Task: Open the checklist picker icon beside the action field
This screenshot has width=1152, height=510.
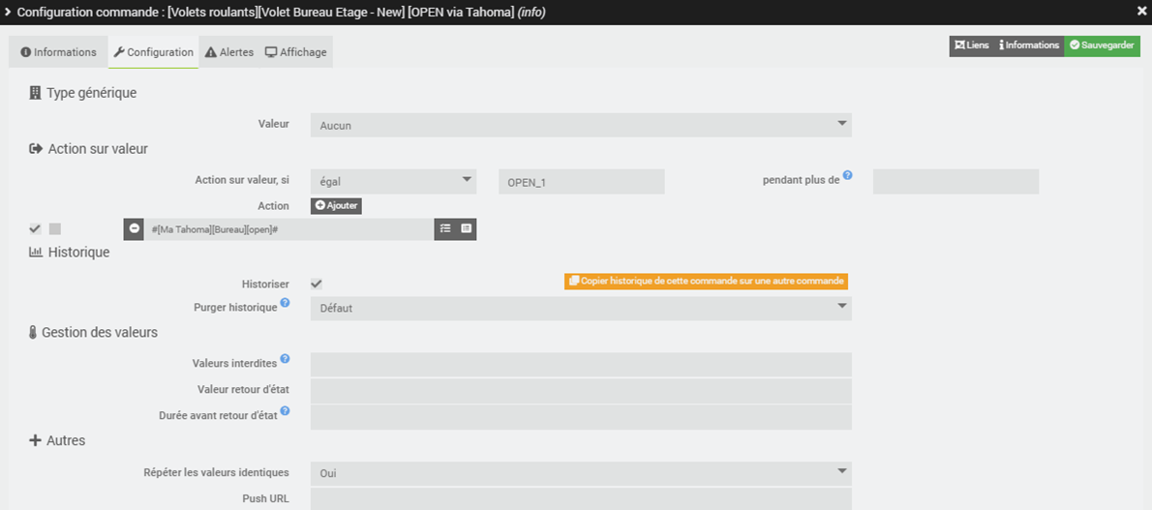Action: click(444, 228)
